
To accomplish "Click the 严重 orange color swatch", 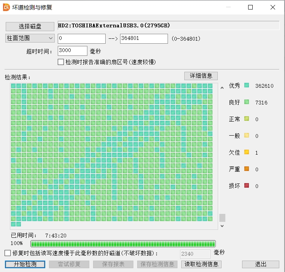I will pos(247,169).
